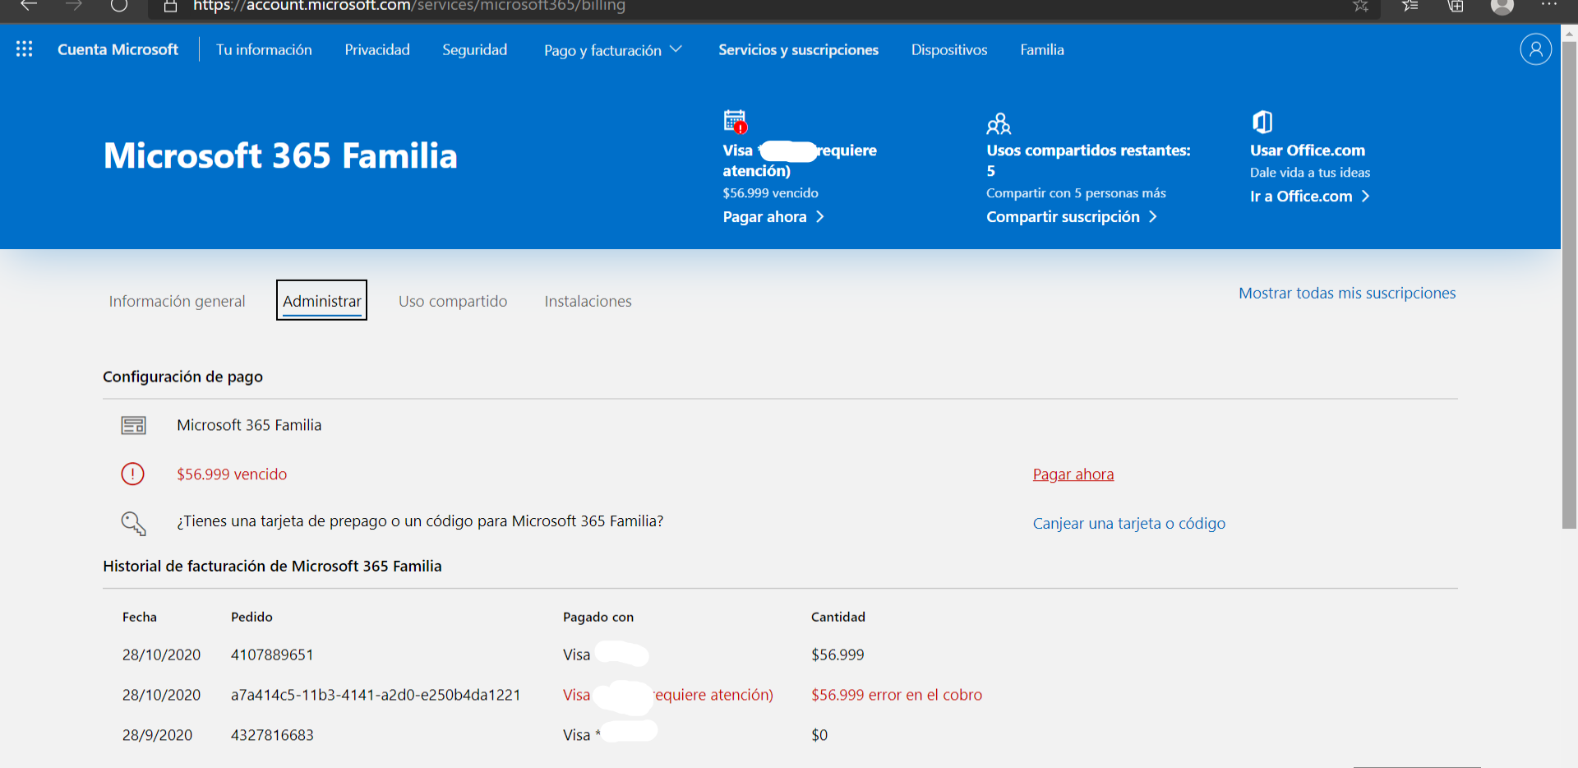This screenshot has height=768, width=1578.
Task: Open the Privacidad menu item
Action: (x=377, y=50)
